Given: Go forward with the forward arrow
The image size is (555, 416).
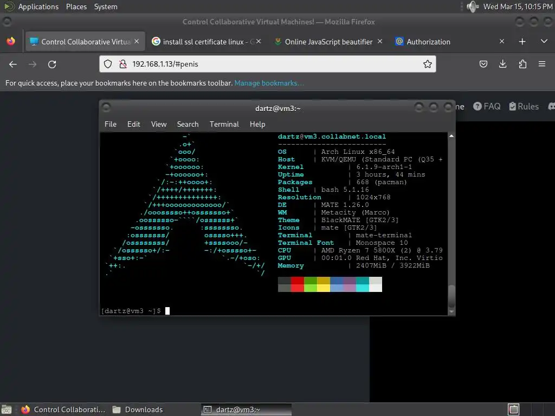Looking at the screenshot, I should [33, 64].
